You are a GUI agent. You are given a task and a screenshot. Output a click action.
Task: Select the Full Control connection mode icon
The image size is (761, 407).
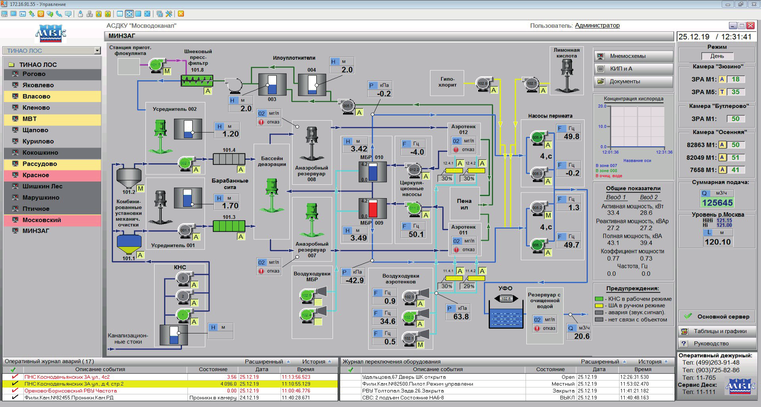click(4, 14)
